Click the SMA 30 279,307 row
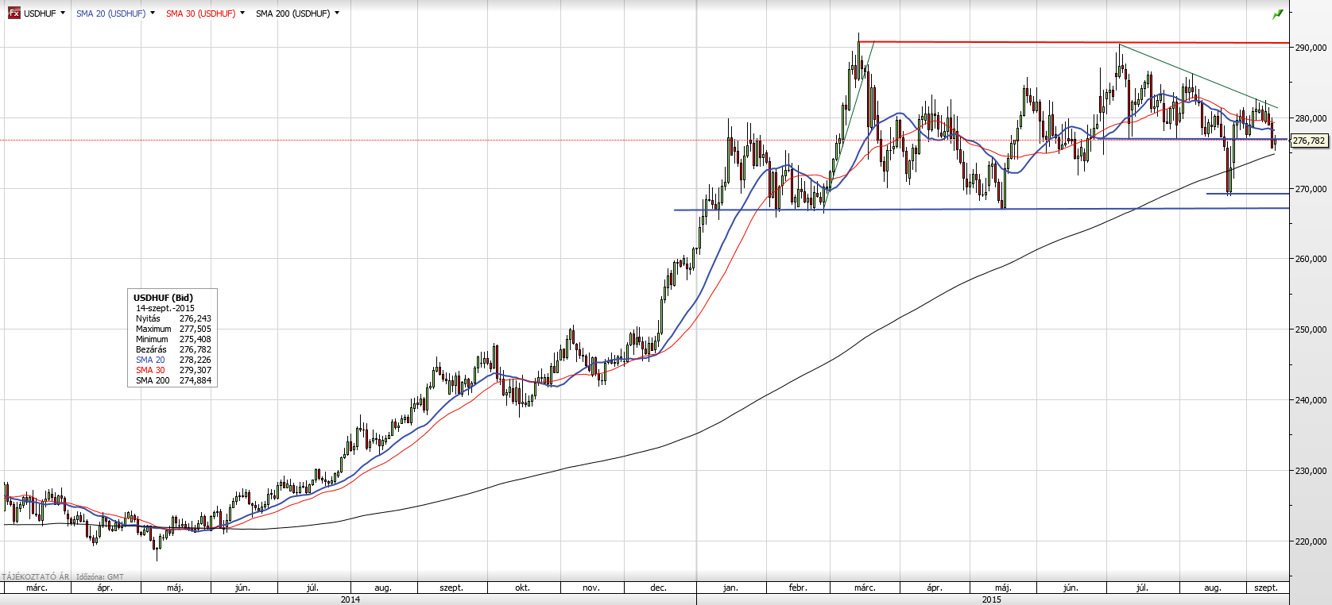 [173, 370]
